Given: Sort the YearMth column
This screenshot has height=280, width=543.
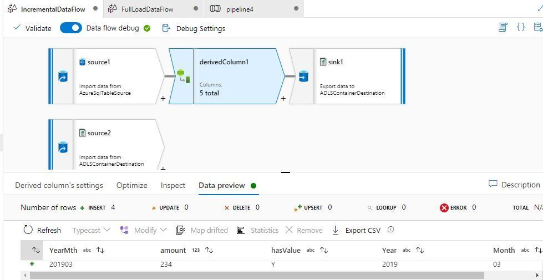Looking at the screenshot, I should 100,250.
